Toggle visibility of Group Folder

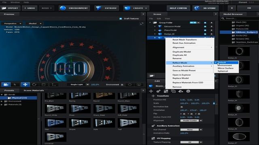(205, 23)
